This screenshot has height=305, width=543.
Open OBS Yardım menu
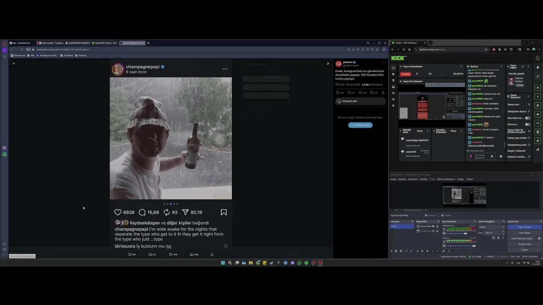(470, 179)
